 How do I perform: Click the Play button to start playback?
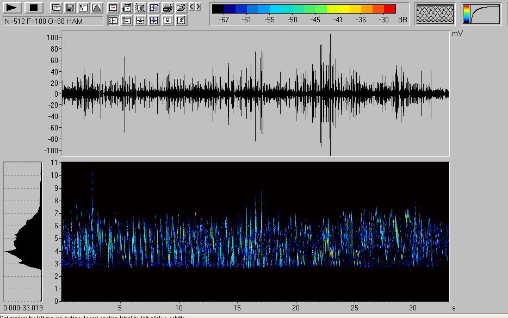[13, 8]
